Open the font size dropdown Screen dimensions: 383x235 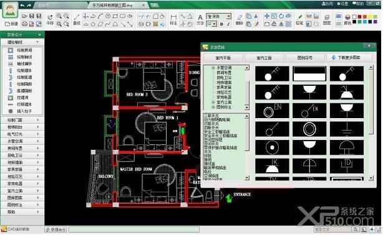(x=214, y=24)
